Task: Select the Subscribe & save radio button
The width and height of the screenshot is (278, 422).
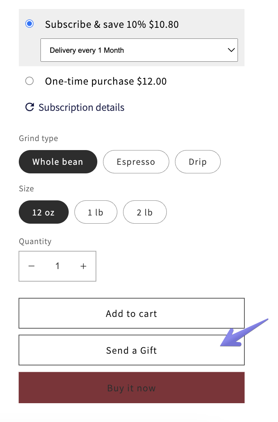Action: [x=29, y=24]
